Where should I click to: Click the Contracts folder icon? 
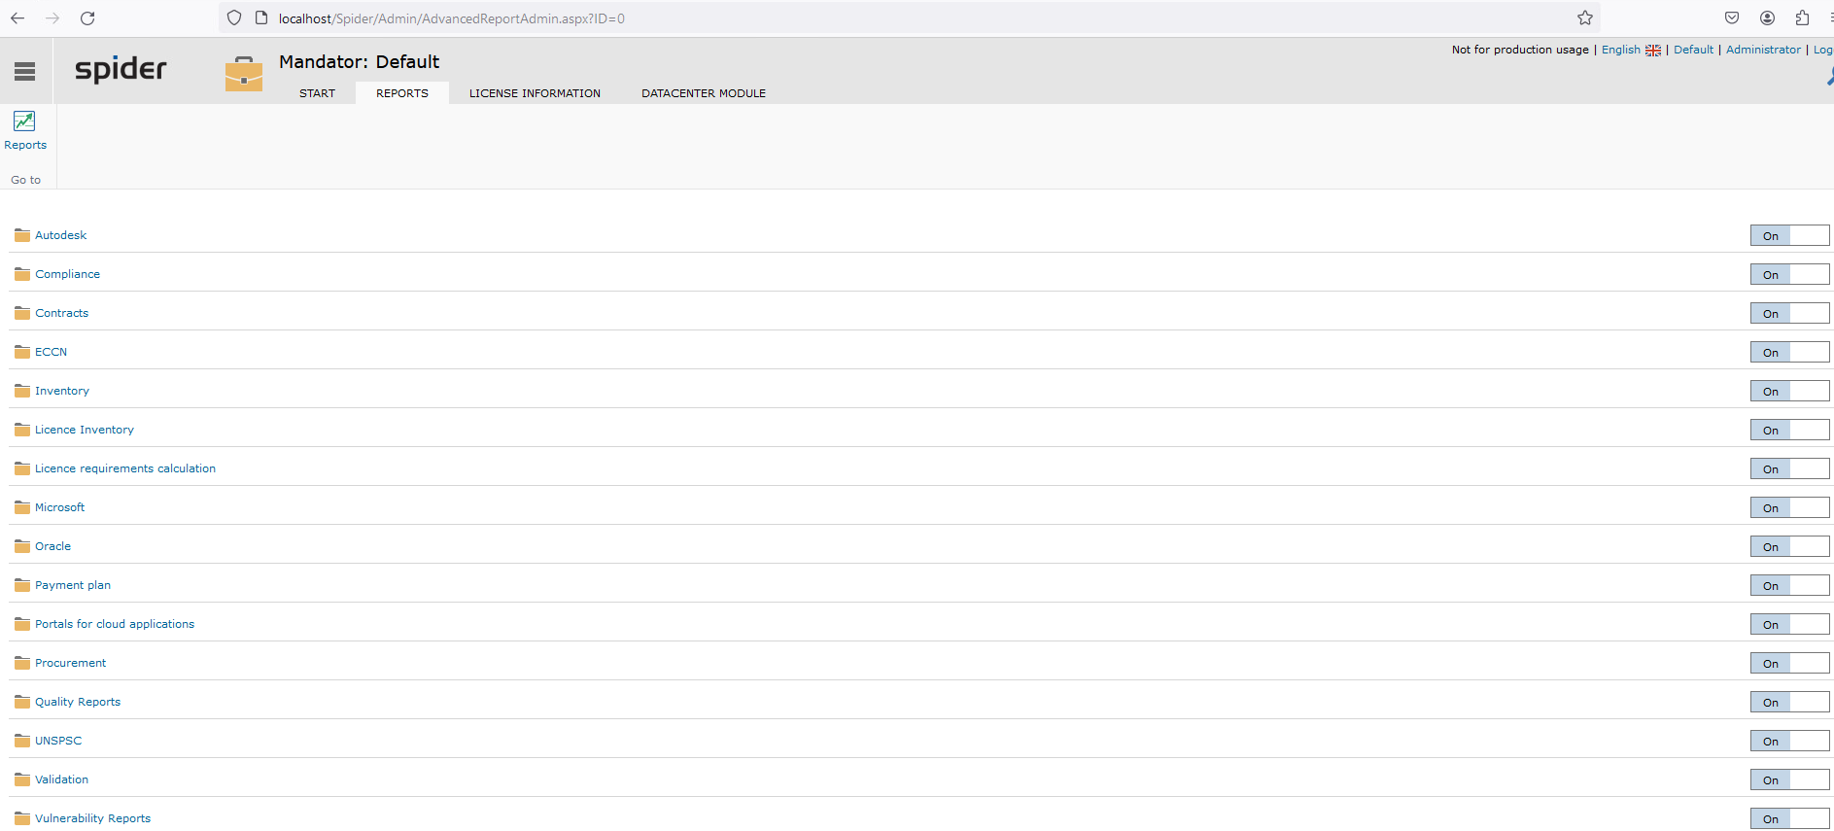click(x=22, y=313)
